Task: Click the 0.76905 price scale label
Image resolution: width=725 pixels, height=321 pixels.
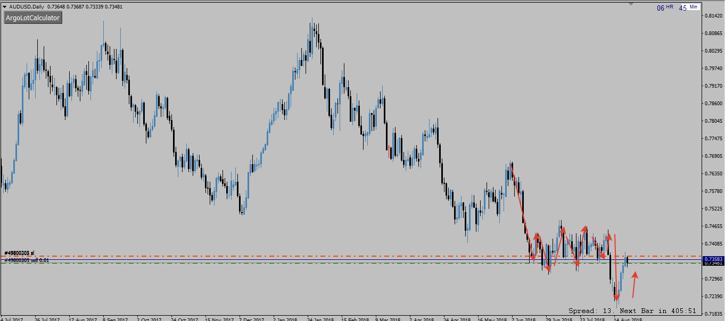Action: coord(713,156)
